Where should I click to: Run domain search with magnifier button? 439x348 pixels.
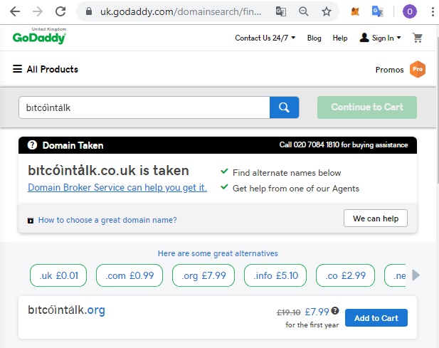284,107
